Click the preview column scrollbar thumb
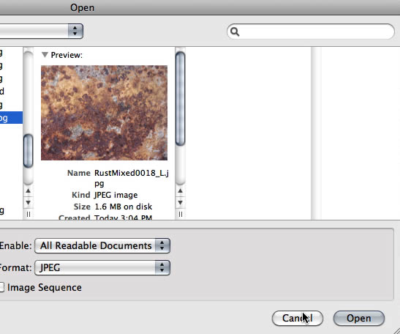 (x=180, y=99)
